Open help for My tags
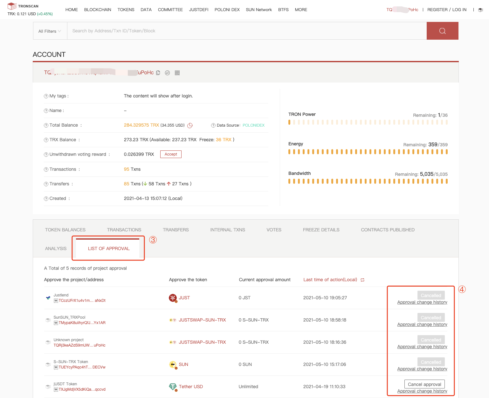Screen dimensions: 489x398 (x=46, y=96)
